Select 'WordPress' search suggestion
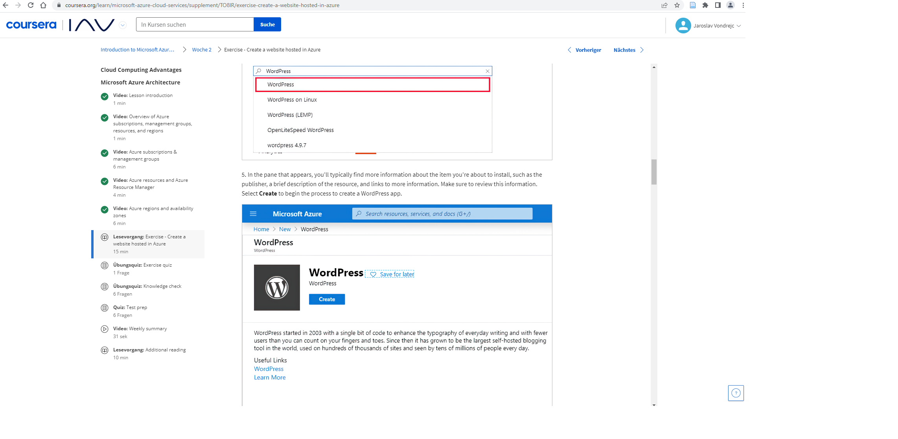The width and height of the screenshot is (898, 439). tap(373, 84)
